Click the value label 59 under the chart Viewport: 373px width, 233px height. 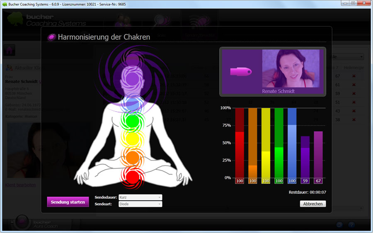[305, 181]
